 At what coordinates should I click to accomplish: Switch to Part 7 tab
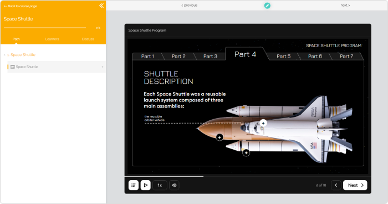point(346,56)
